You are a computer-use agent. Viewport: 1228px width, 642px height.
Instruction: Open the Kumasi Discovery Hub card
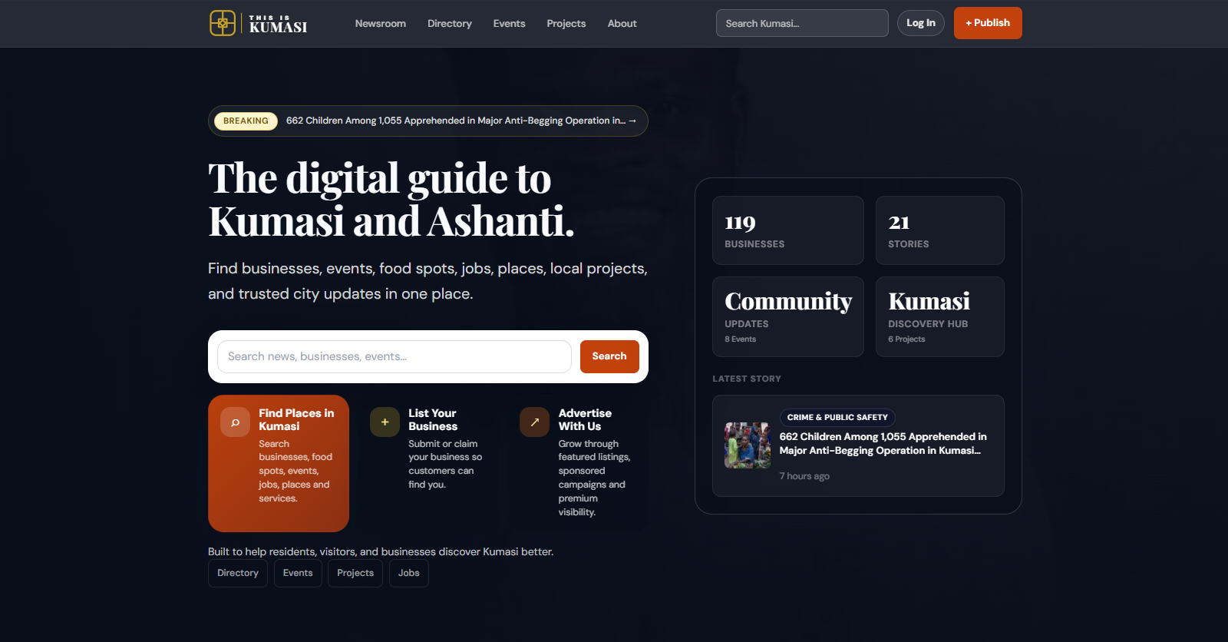click(940, 316)
